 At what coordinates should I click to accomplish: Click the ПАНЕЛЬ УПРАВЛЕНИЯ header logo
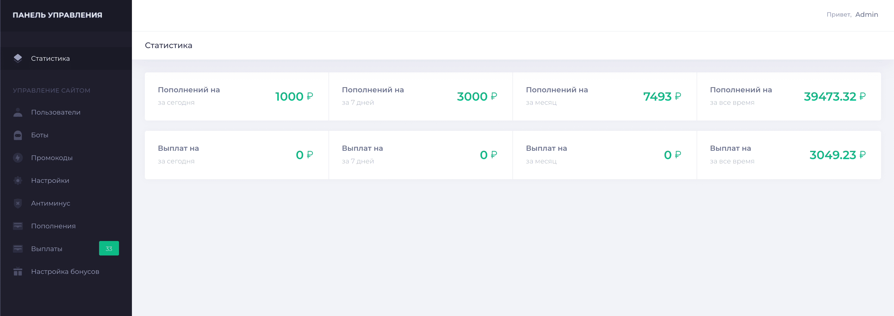coord(57,15)
